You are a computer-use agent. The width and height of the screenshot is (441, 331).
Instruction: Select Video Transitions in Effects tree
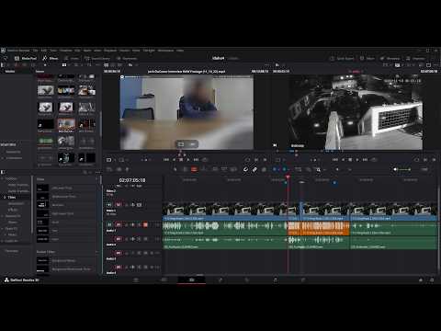[x=17, y=185]
